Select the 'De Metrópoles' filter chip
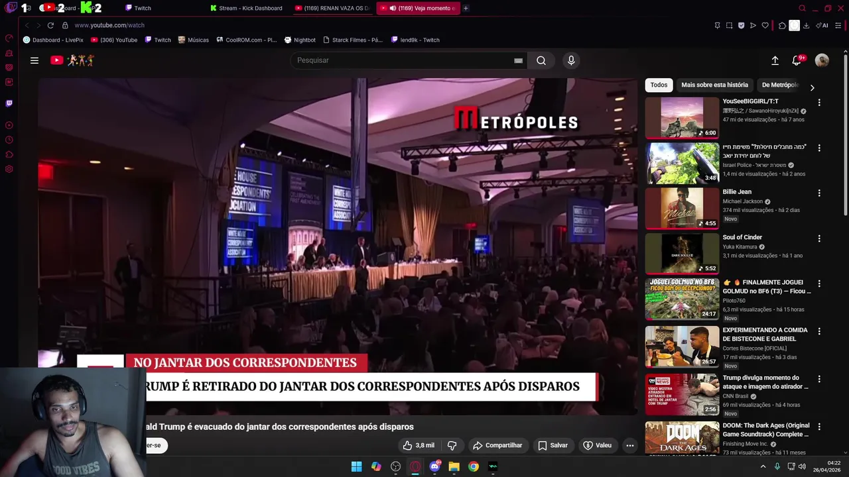The height and width of the screenshot is (477, 849). click(780, 85)
